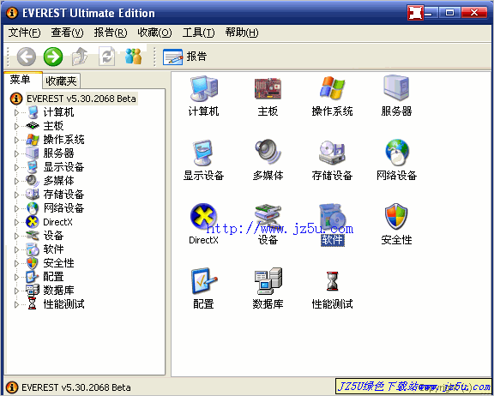The width and height of the screenshot is (494, 396).
Task: Select EVEREST v5.30.2068 Beta tree root
Action: (x=81, y=99)
